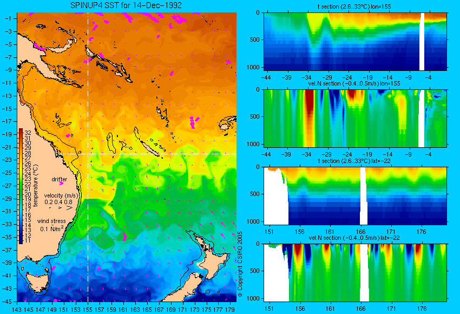The image size is (460, 314).
Task: Click the '© Copyright CSIRO 2005' vertical text
Action: [x=240, y=264]
